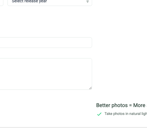Click inside the large multi-line text area
This screenshot has height=128, width=147.
[x=46, y=74]
